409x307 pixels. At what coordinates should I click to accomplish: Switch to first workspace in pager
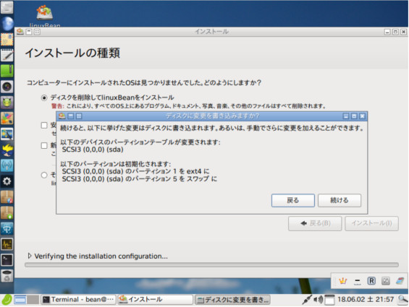(20, 300)
